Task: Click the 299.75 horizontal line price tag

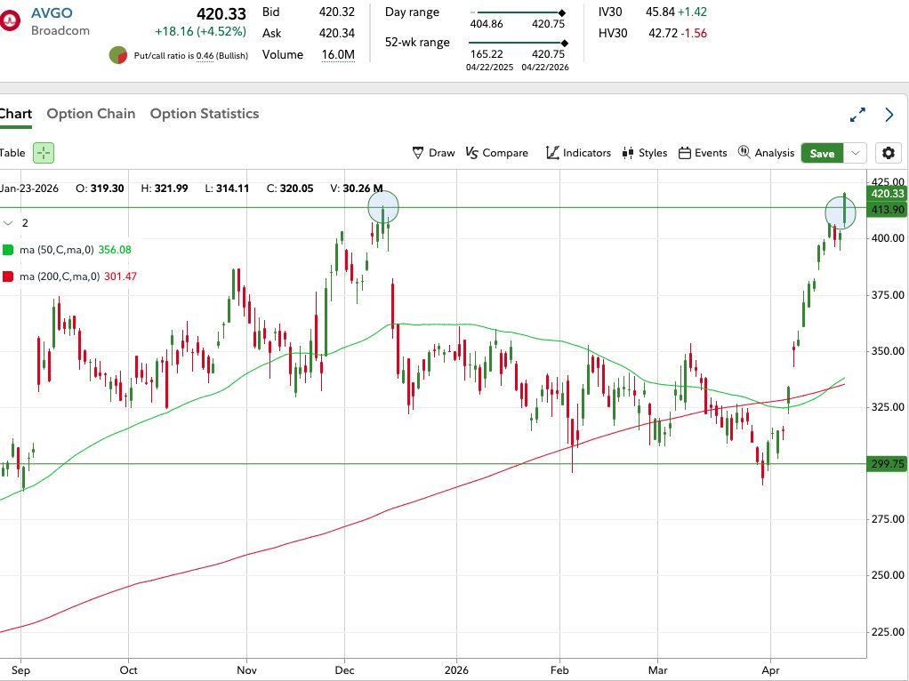Action: point(888,464)
